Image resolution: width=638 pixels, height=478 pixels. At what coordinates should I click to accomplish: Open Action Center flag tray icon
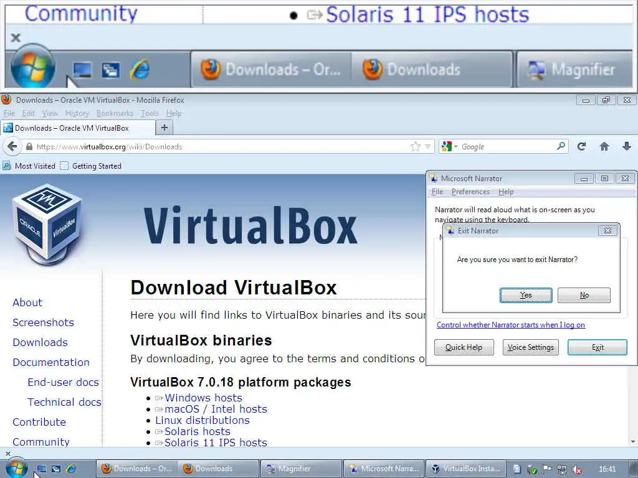(x=547, y=469)
